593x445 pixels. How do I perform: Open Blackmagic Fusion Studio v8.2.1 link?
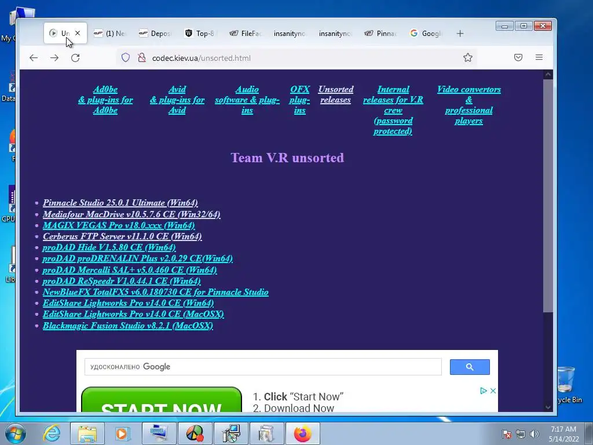coord(128,326)
